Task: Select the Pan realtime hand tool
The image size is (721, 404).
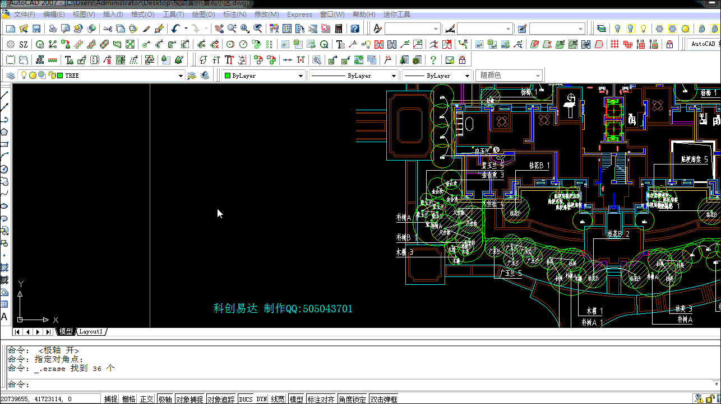Action: pos(218,29)
